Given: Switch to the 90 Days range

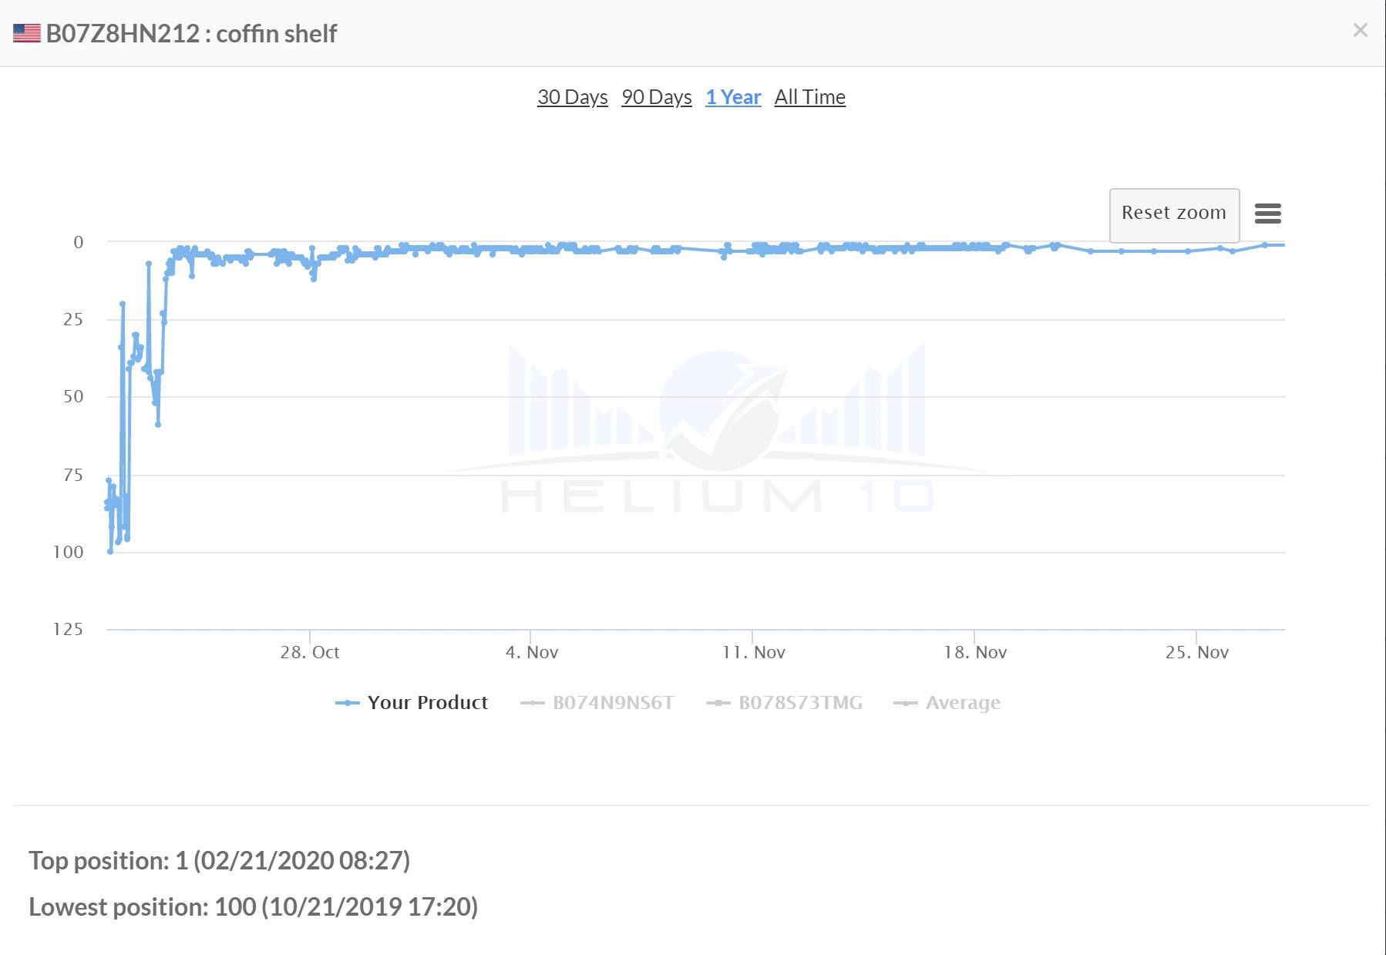Looking at the screenshot, I should [656, 97].
